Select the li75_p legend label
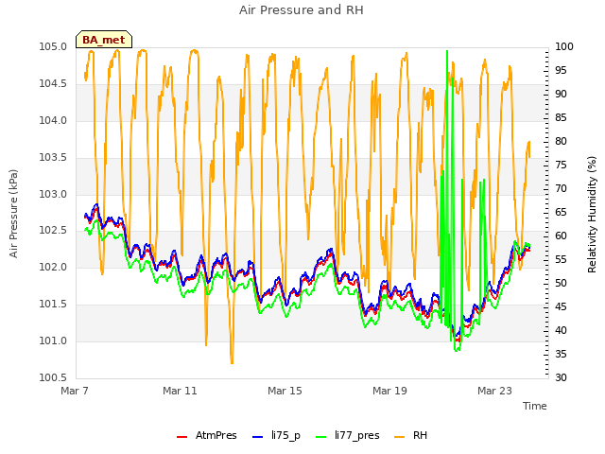 pyautogui.click(x=285, y=436)
